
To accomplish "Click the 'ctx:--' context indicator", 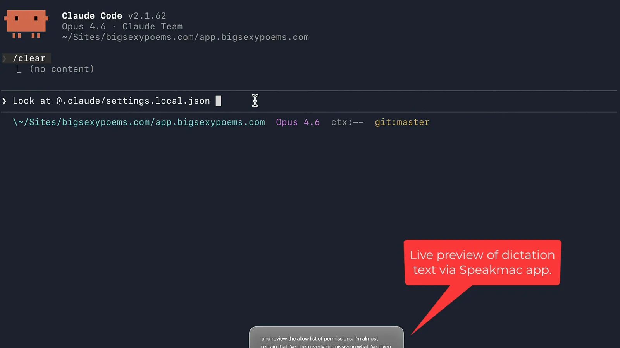I will click(347, 122).
